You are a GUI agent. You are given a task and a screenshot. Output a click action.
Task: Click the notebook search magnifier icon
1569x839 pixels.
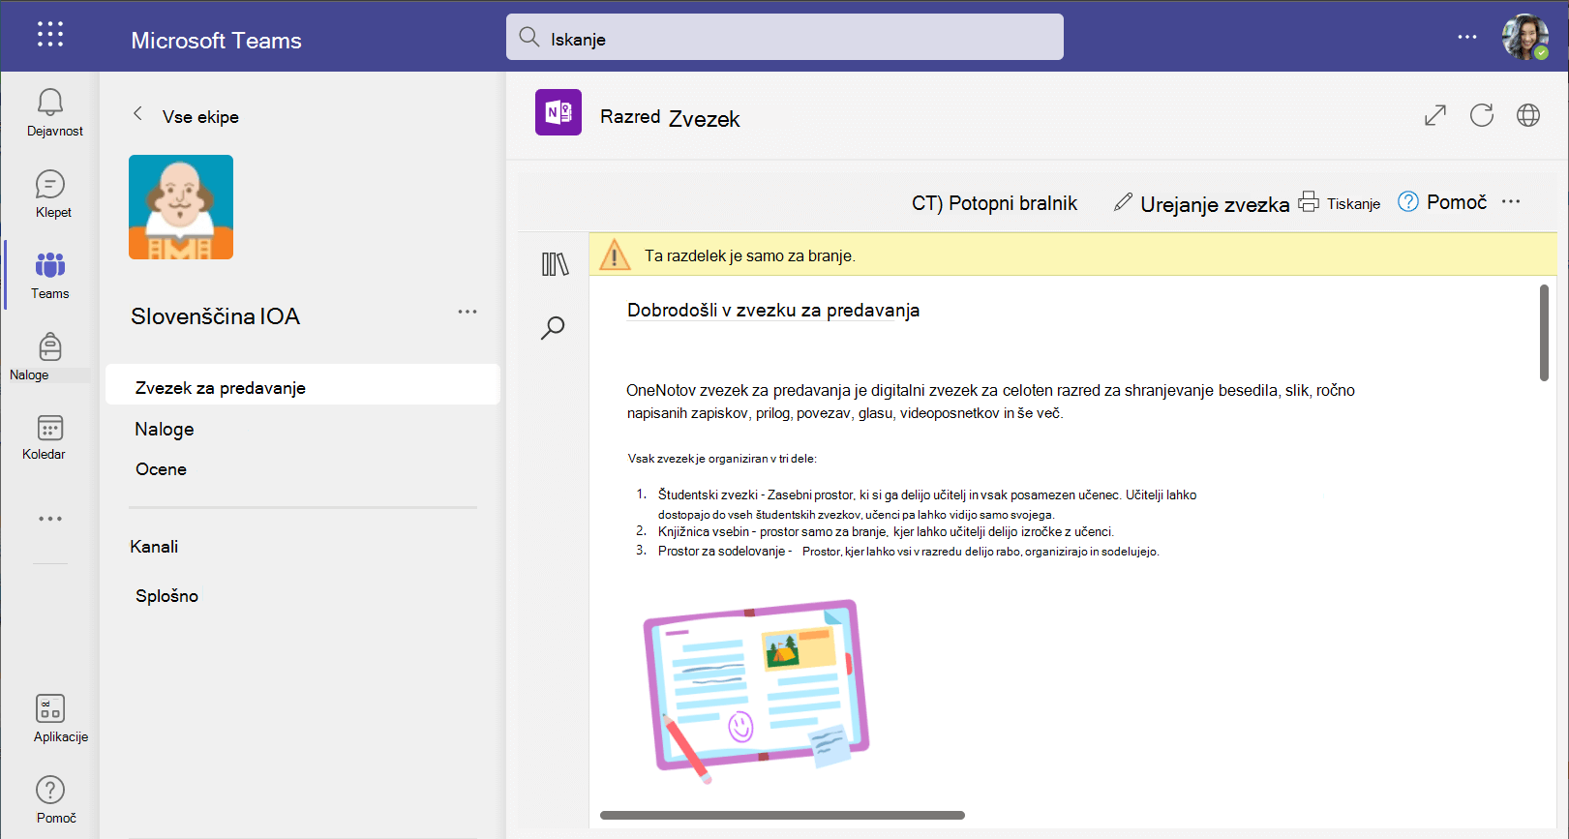click(553, 328)
